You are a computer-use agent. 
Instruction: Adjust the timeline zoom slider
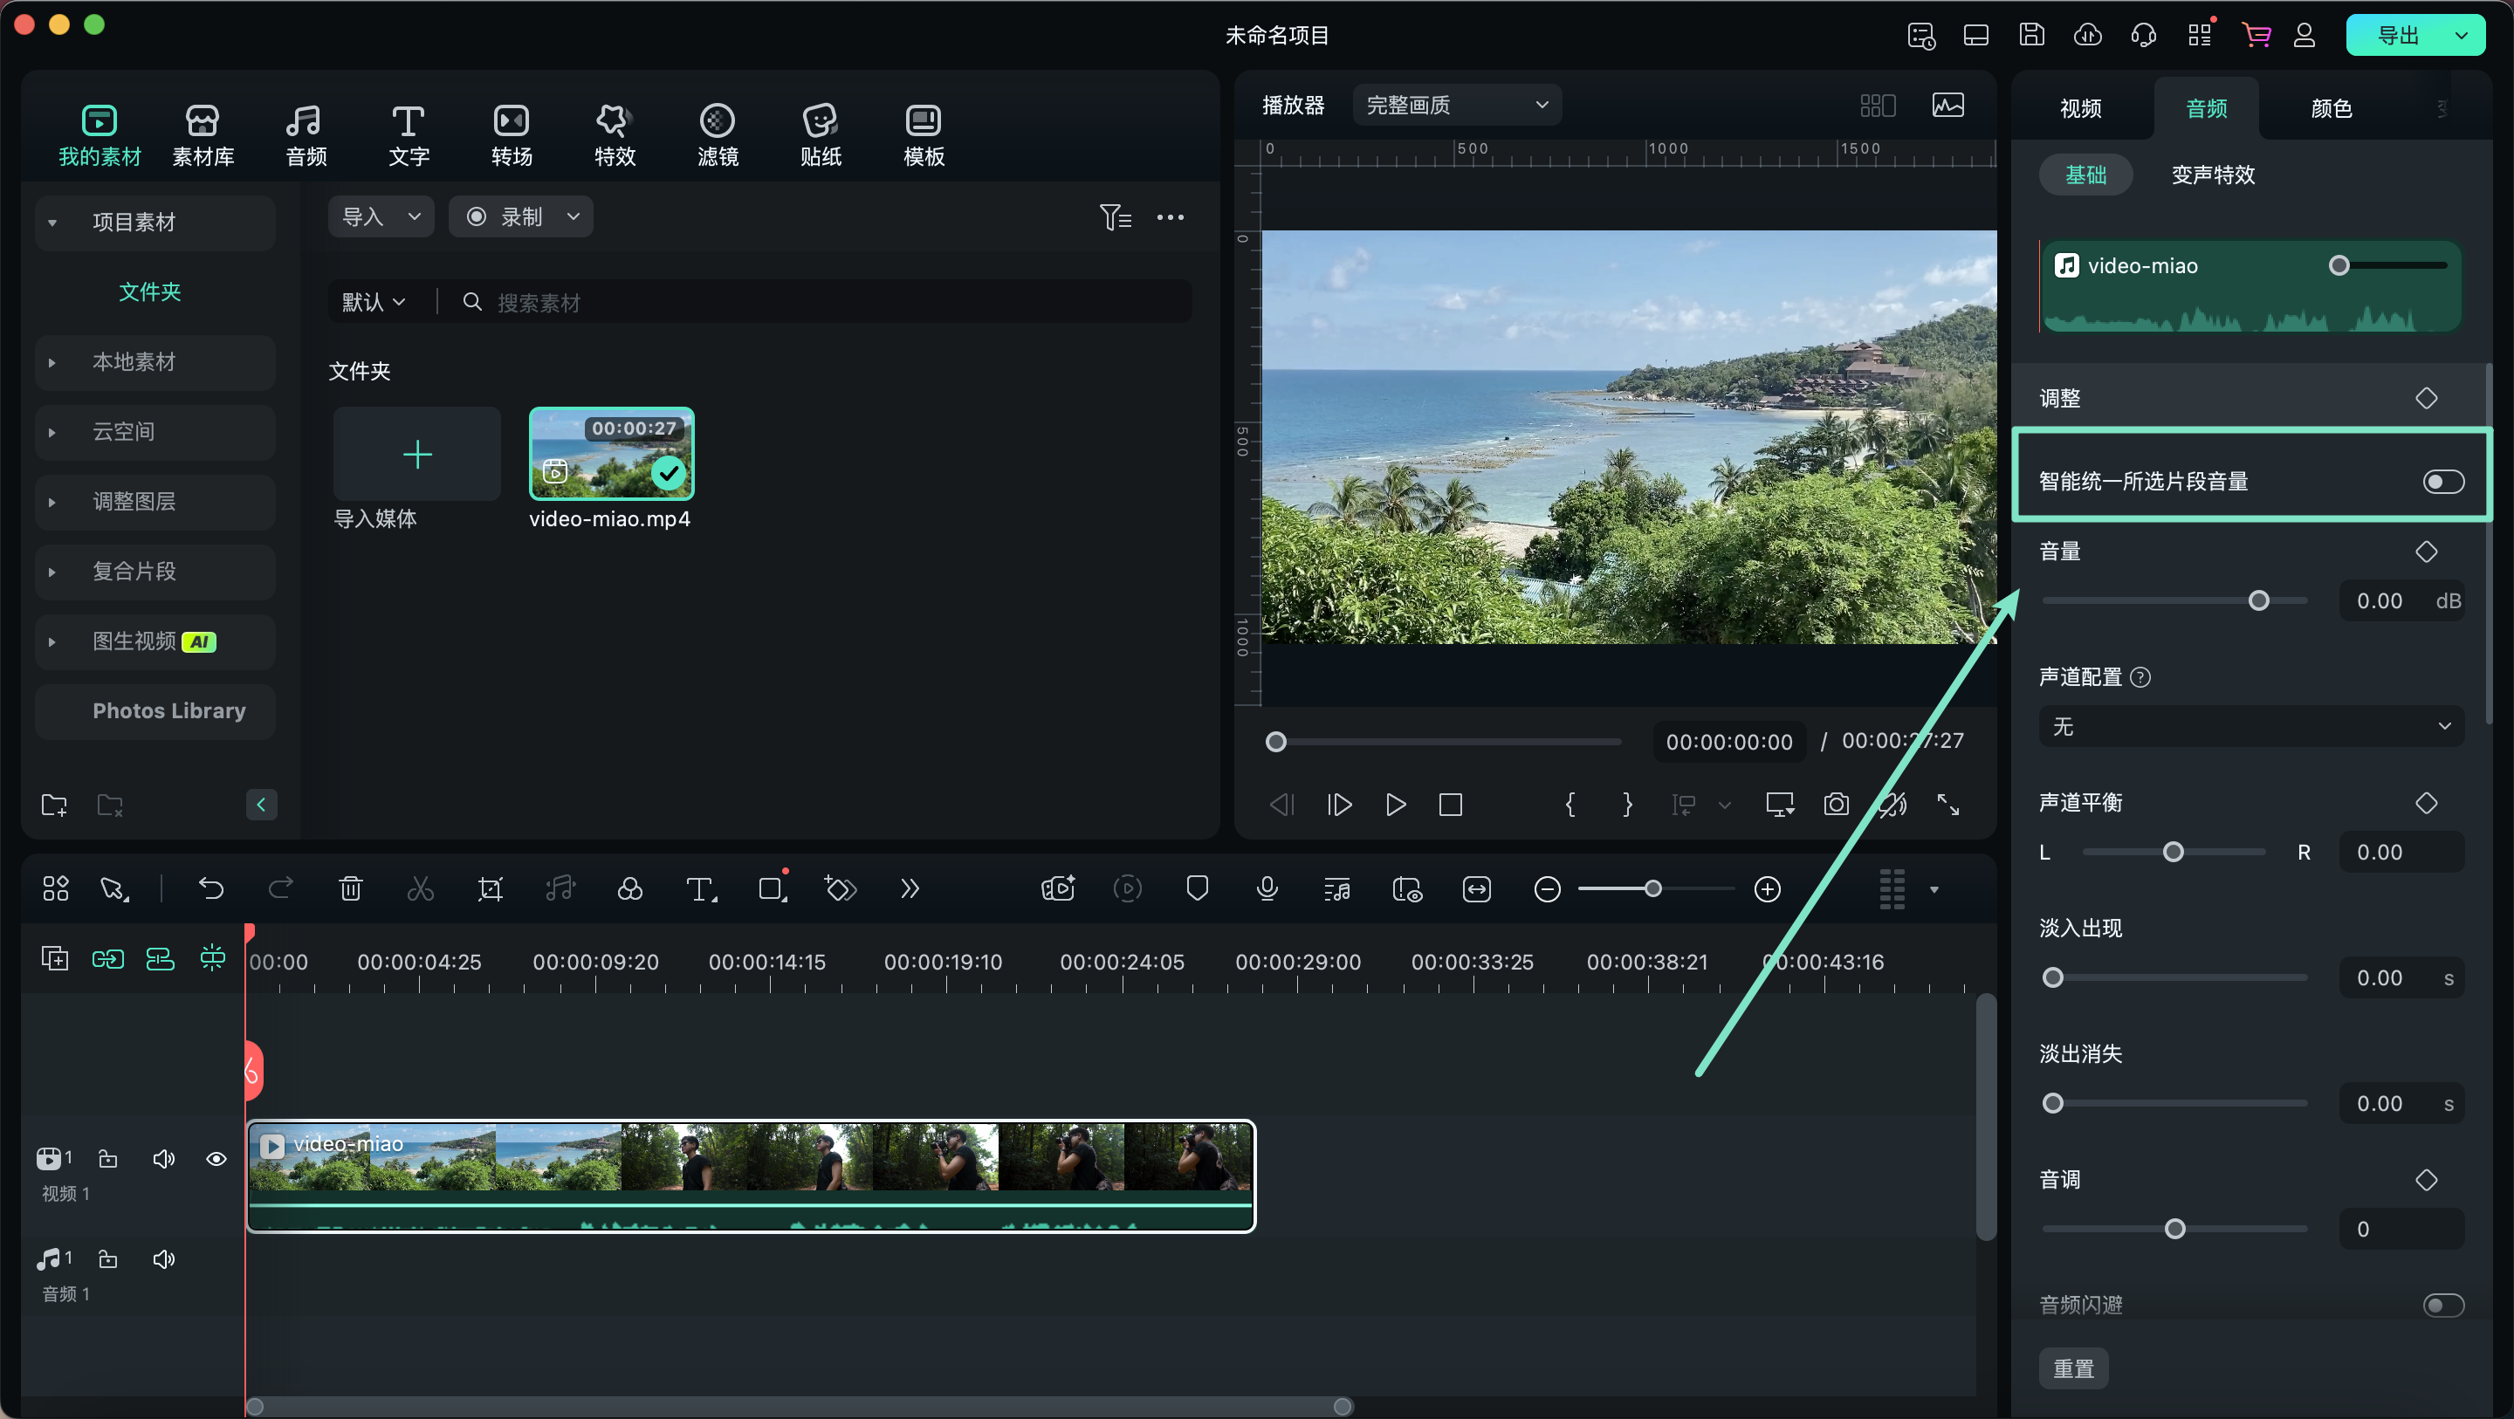coord(1652,889)
